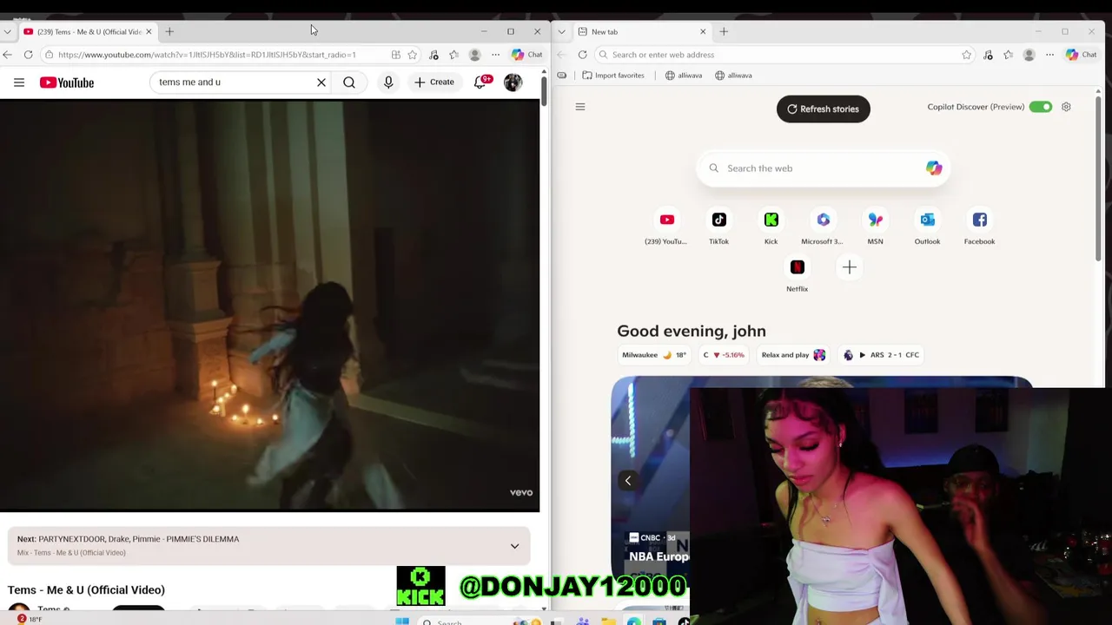Open YouTube guide hamburger menu

pyautogui.click(x=18, y=82)
